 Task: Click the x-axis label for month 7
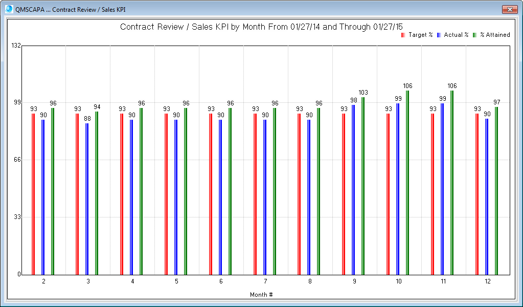coord(265,281)
